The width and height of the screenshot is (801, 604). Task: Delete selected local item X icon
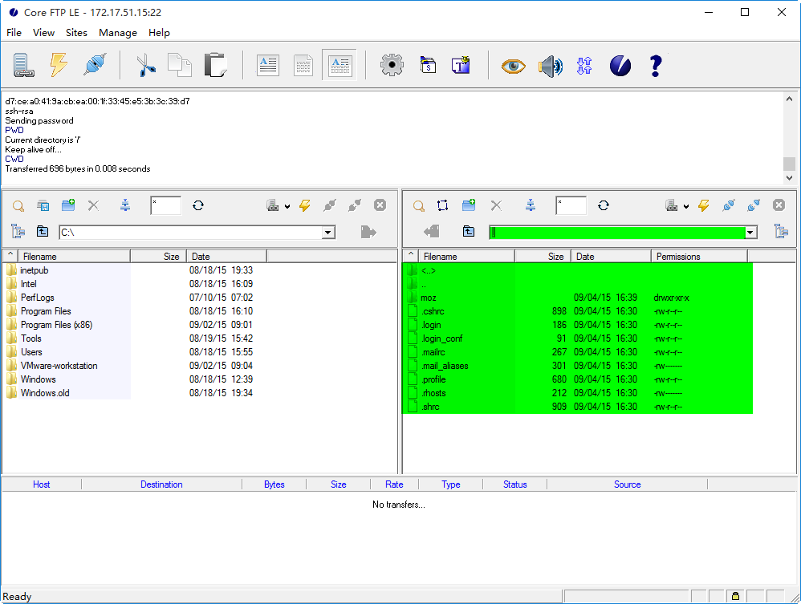(x=93, y=206)
